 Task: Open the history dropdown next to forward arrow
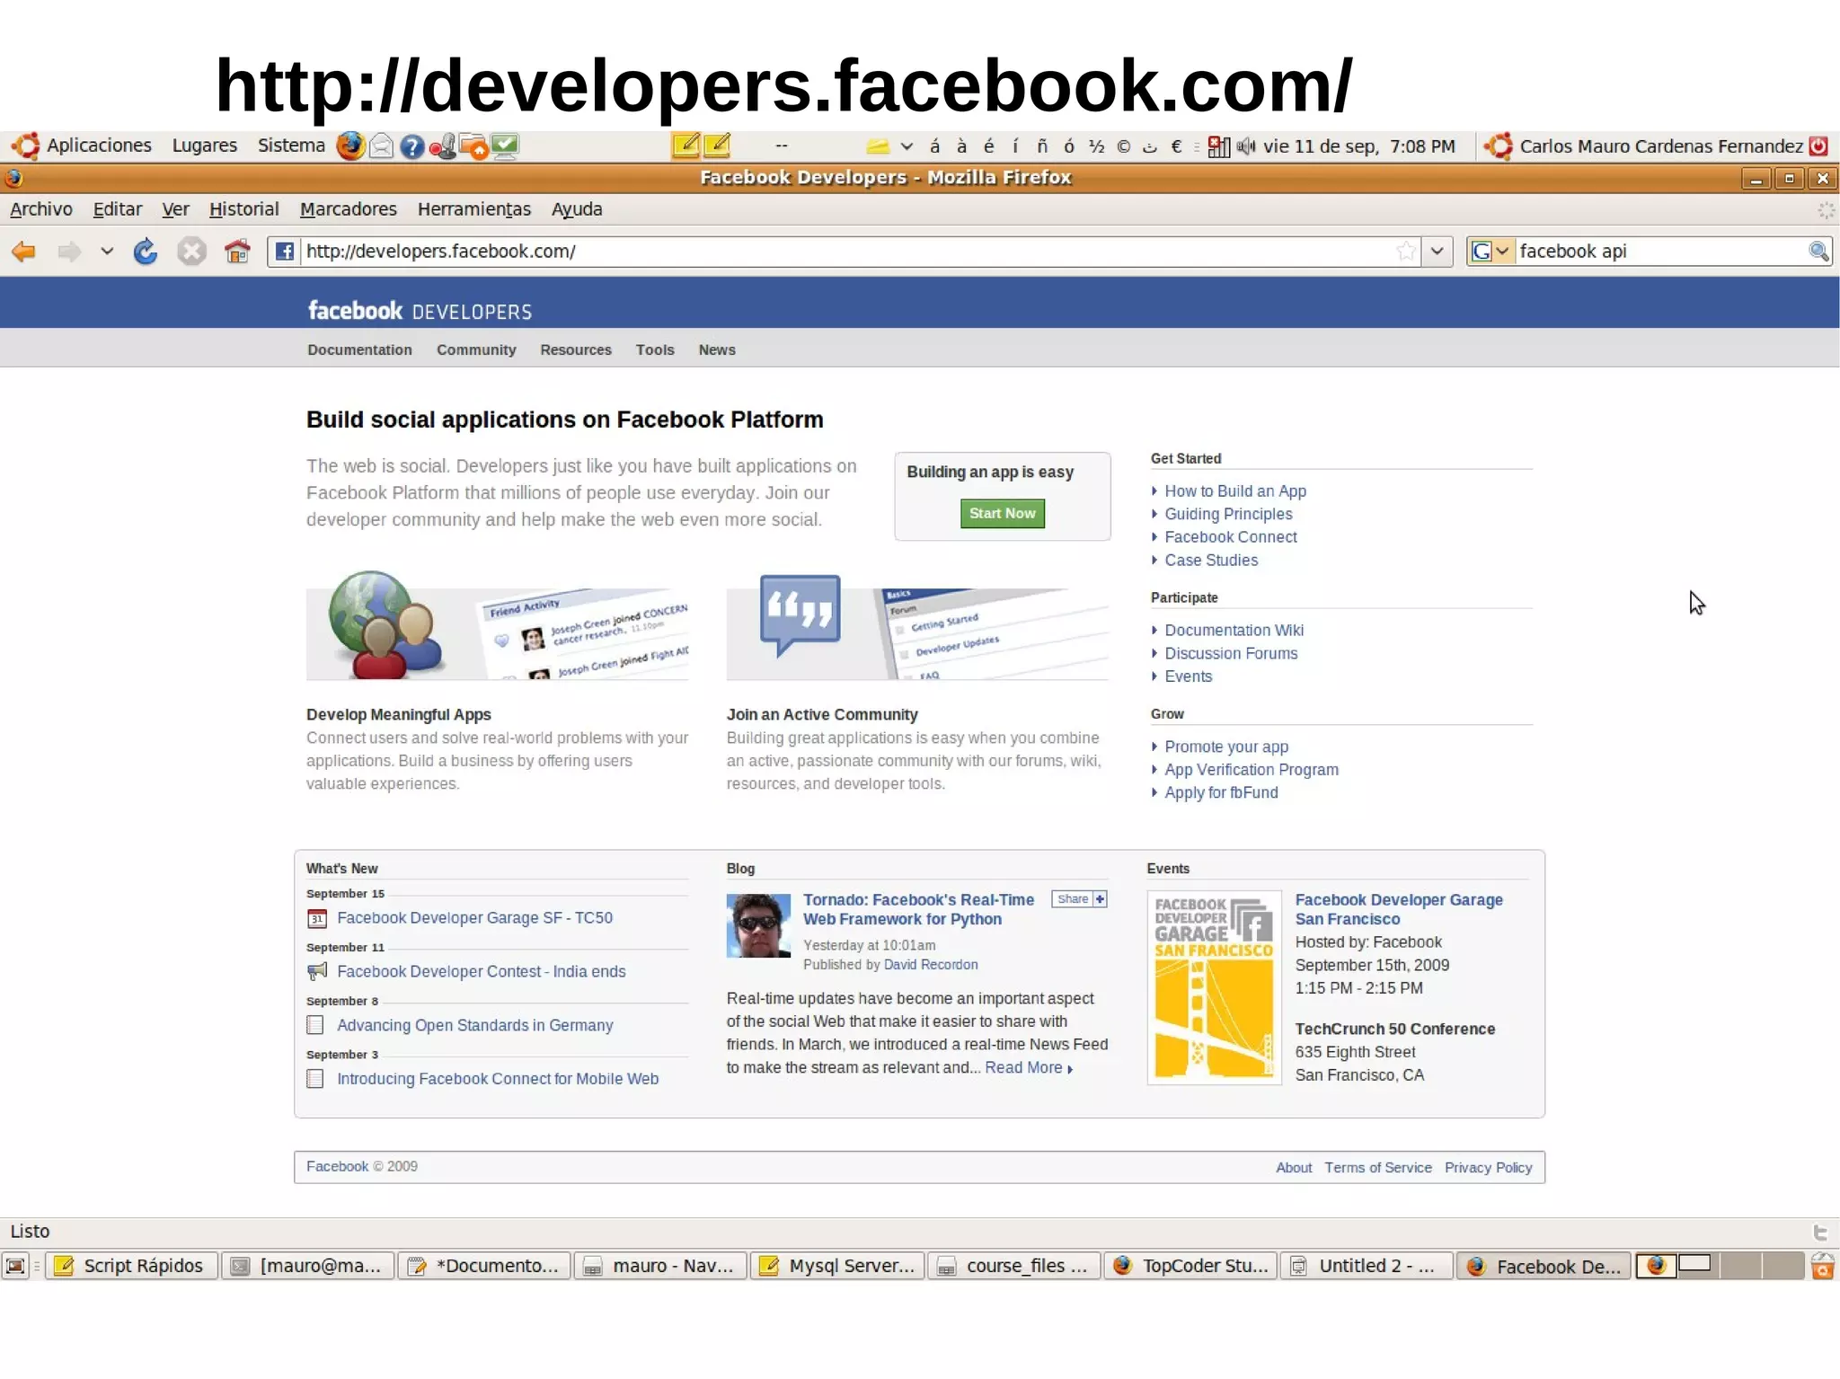[x=107, y=252]
